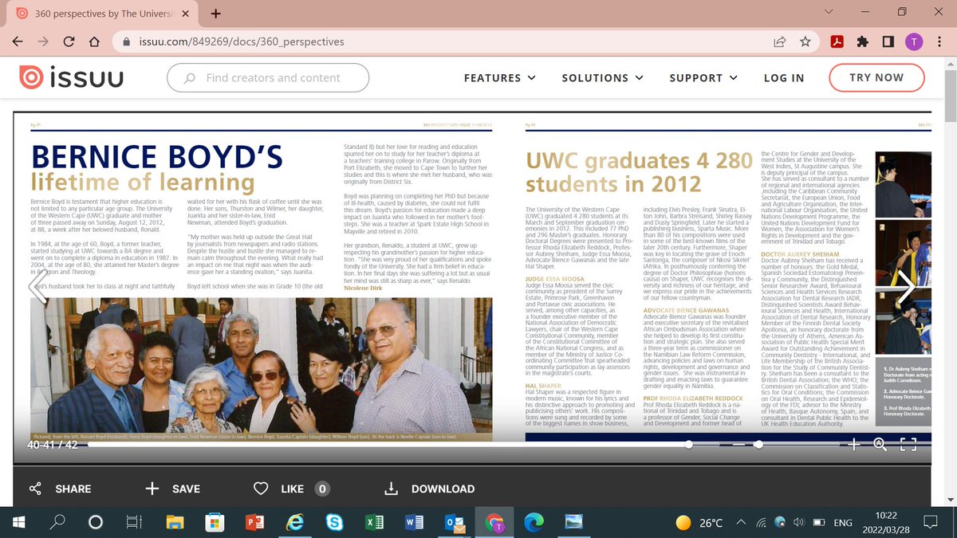Open Cortana from the taskbar
Viewport: 957px width, 538px height.
pos(95,522)
